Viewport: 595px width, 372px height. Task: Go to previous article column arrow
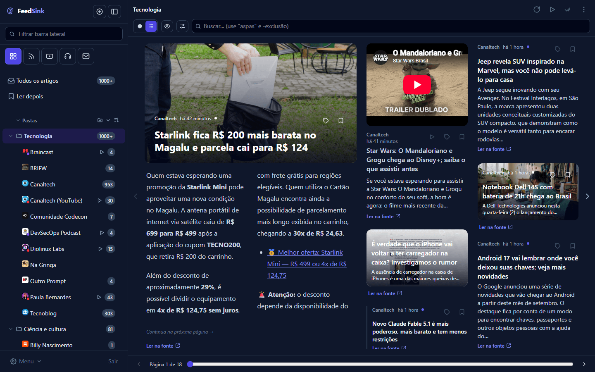136,196
